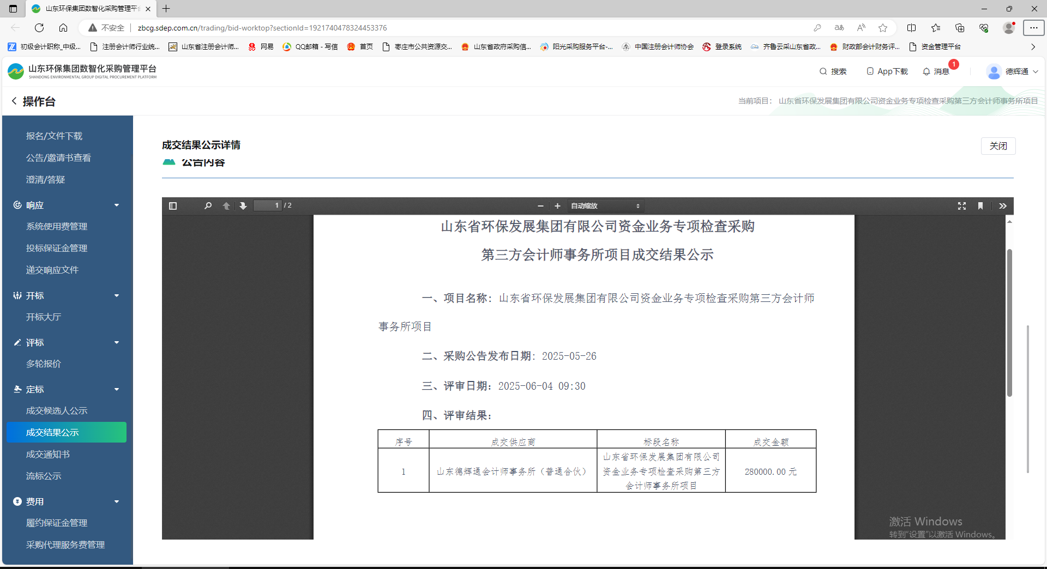Enter presentation mode for the PDF

(x=962, y=206)
